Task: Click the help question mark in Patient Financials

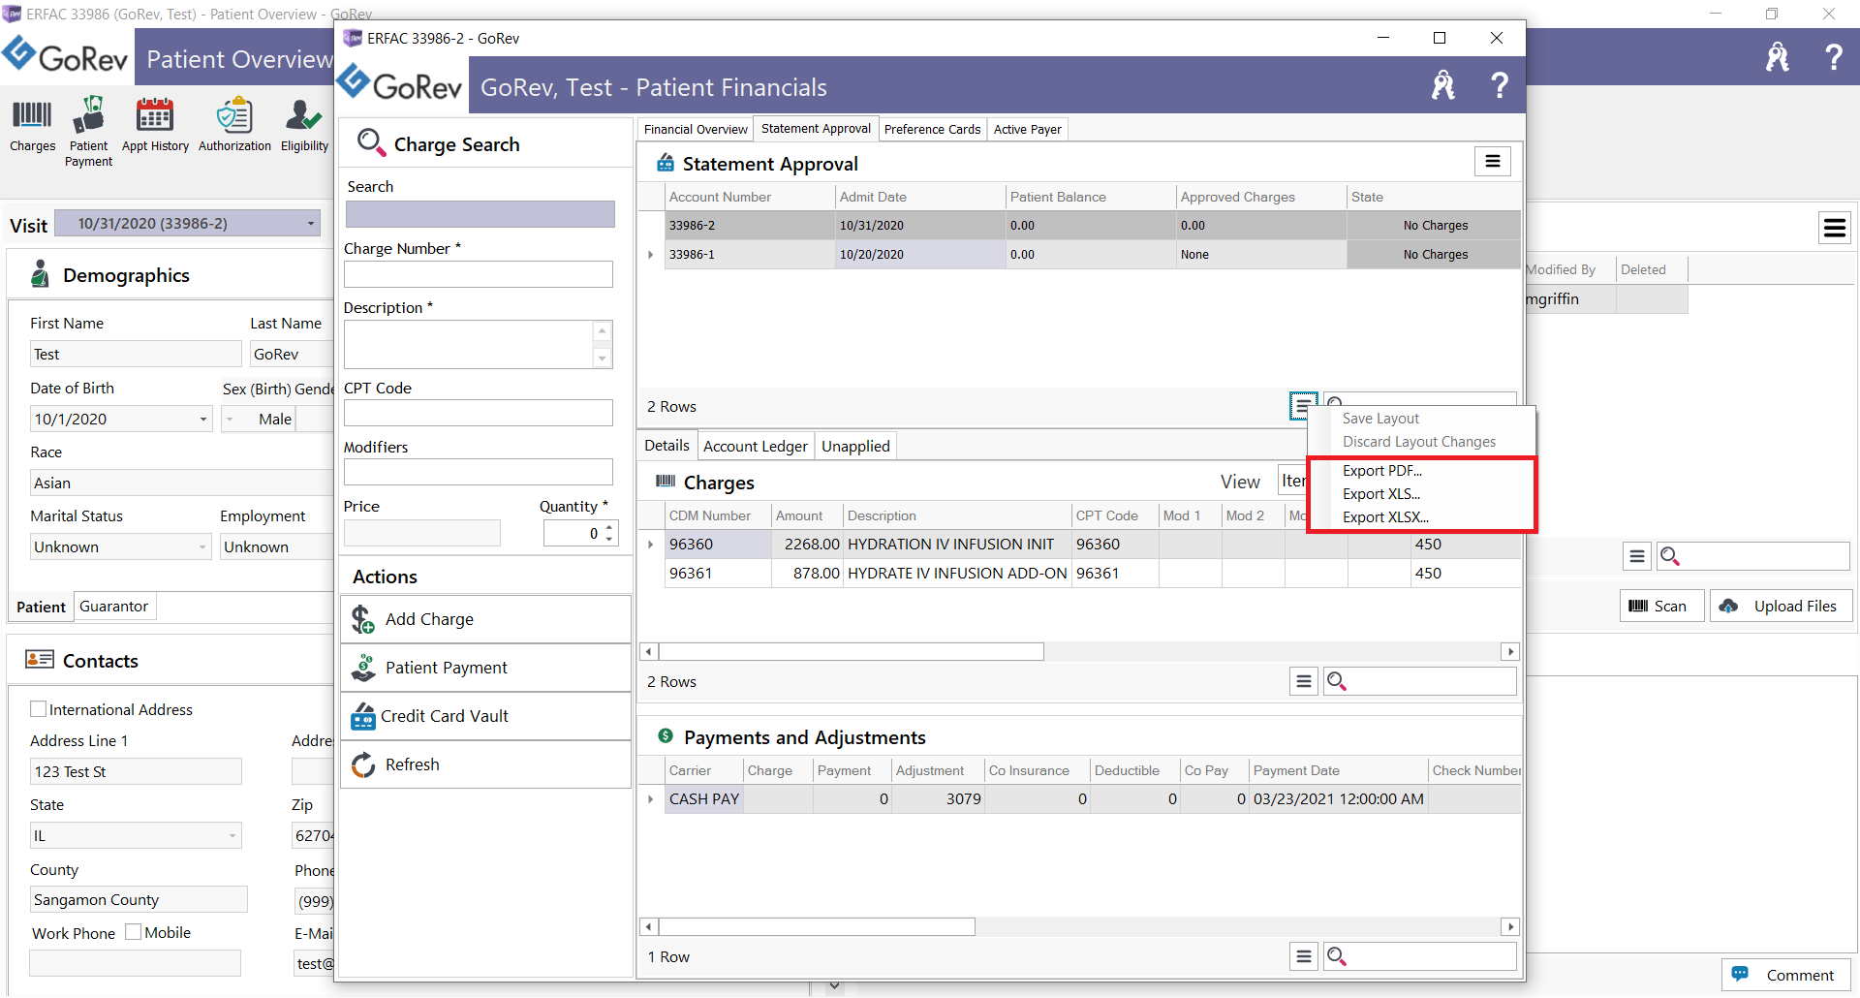Action: coord(1499,86)
